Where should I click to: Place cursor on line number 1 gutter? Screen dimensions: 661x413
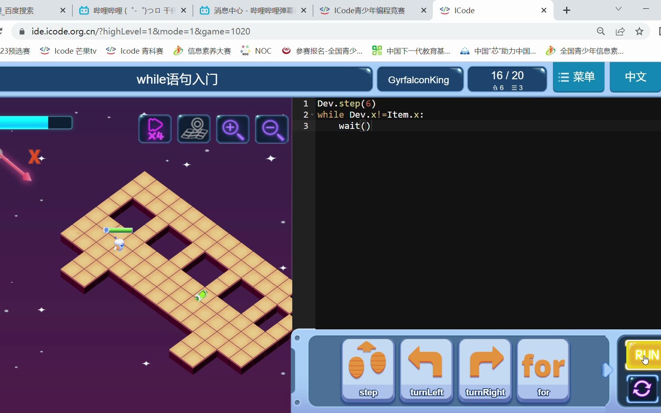coord(305,104)
